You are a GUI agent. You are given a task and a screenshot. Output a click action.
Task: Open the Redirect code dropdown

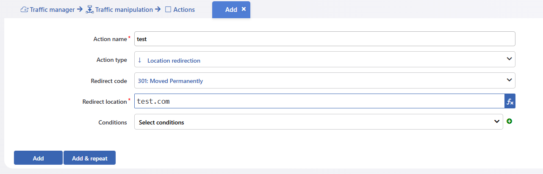click(x=324, y=80)
